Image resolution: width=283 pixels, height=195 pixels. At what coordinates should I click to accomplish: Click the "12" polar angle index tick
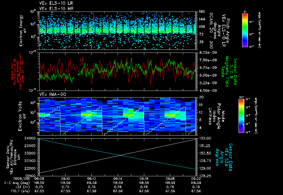(201, 112)
